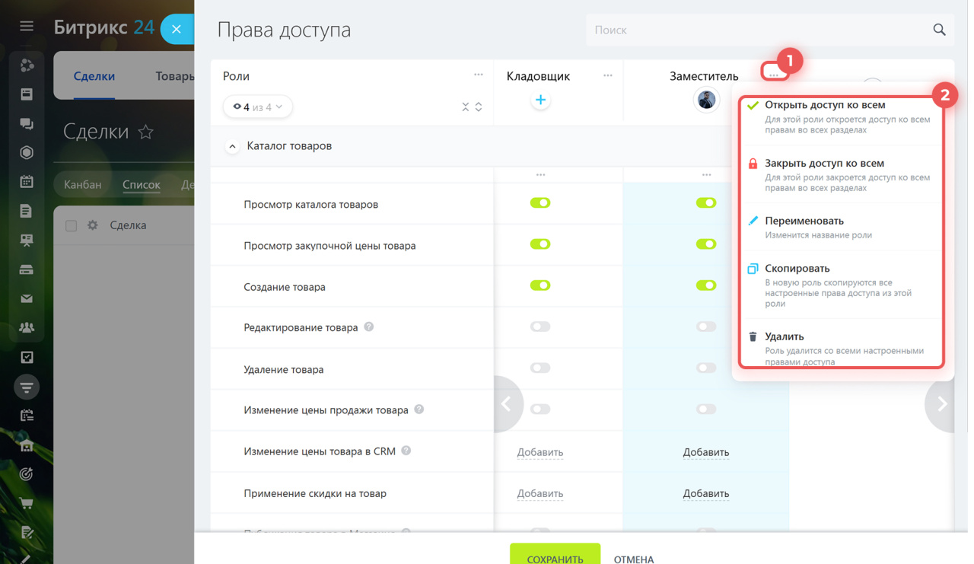Viewport: 974px width, 564px height.
Task: Tick the select-all checkbox in deals grid
Action: 72,226
